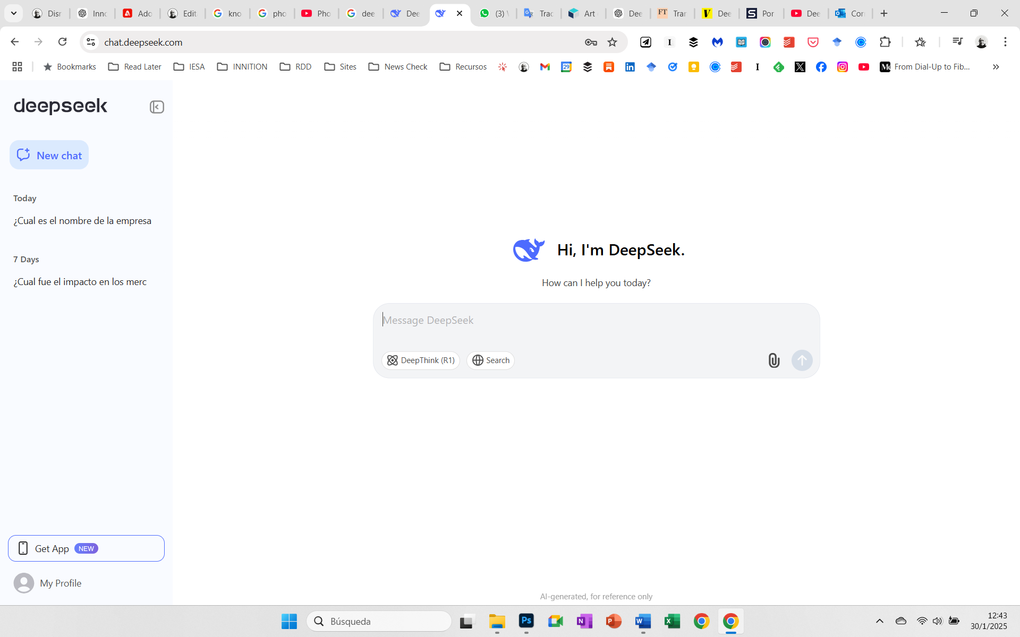Open the X (Twitter) bookmark icon
This screenshot has height=637, width=1020.
pos(800,66)
